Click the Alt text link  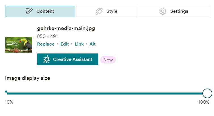point(92,44)
